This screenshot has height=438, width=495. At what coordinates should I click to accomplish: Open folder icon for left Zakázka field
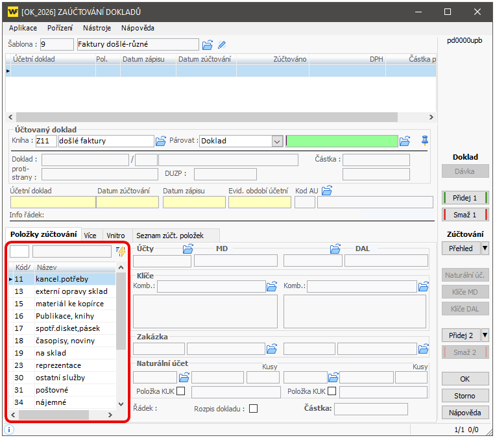(271, 349)
